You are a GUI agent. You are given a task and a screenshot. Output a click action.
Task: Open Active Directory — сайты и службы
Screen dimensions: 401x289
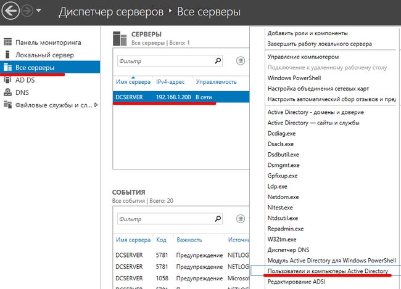pyautogui.click(x=313, y=123)
